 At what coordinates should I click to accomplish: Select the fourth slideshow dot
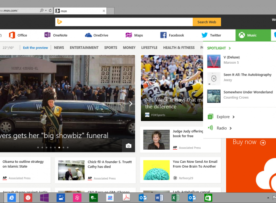coord(51,147)
